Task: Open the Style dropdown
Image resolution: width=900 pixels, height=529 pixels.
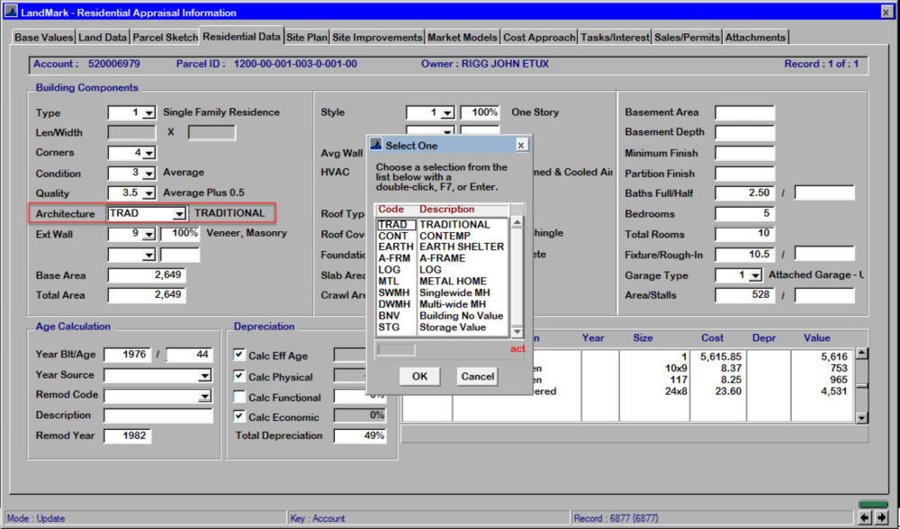Action: pos(447,113)
